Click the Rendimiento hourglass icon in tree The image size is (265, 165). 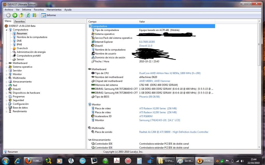10,111
